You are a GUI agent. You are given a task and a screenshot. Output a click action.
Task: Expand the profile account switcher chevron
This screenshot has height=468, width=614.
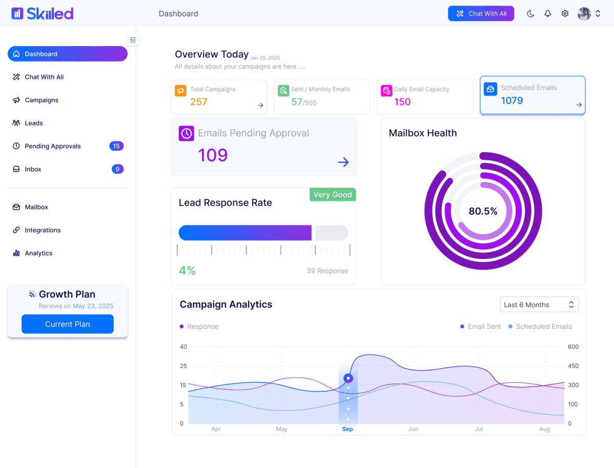coord(598,13)
